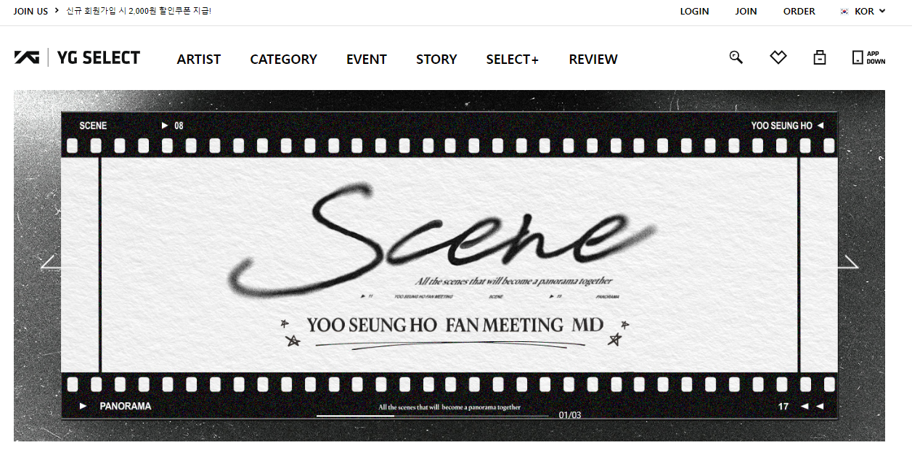
Task: Open the SELECT+ menu
Action: tap(513, 60)
